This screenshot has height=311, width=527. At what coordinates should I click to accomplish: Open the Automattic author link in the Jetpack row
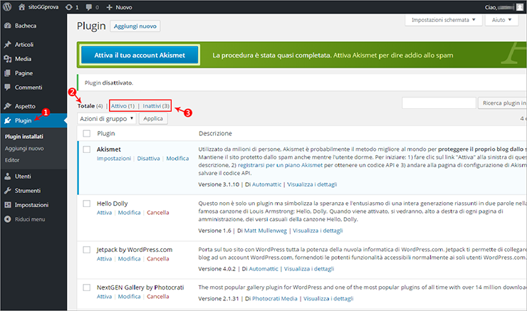pyautogui.click(x=263, y=269)
